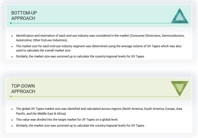Click the bullet beside 'The market size for each end-use' line
Screen dimensions: 198x138
click(x=12, y=46)
